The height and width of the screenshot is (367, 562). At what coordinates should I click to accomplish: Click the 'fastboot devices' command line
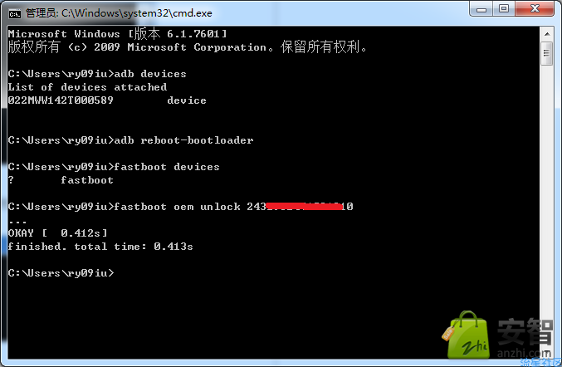(x=114, y=167)
